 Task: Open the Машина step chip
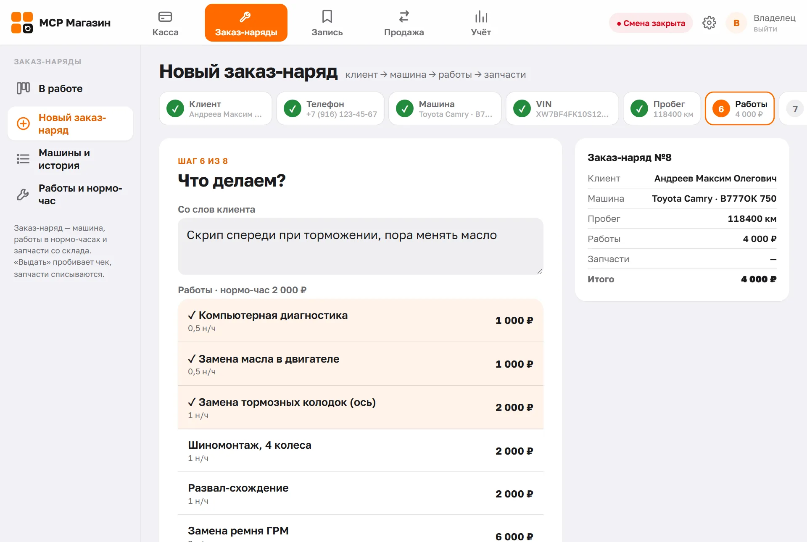pos(445,108)
